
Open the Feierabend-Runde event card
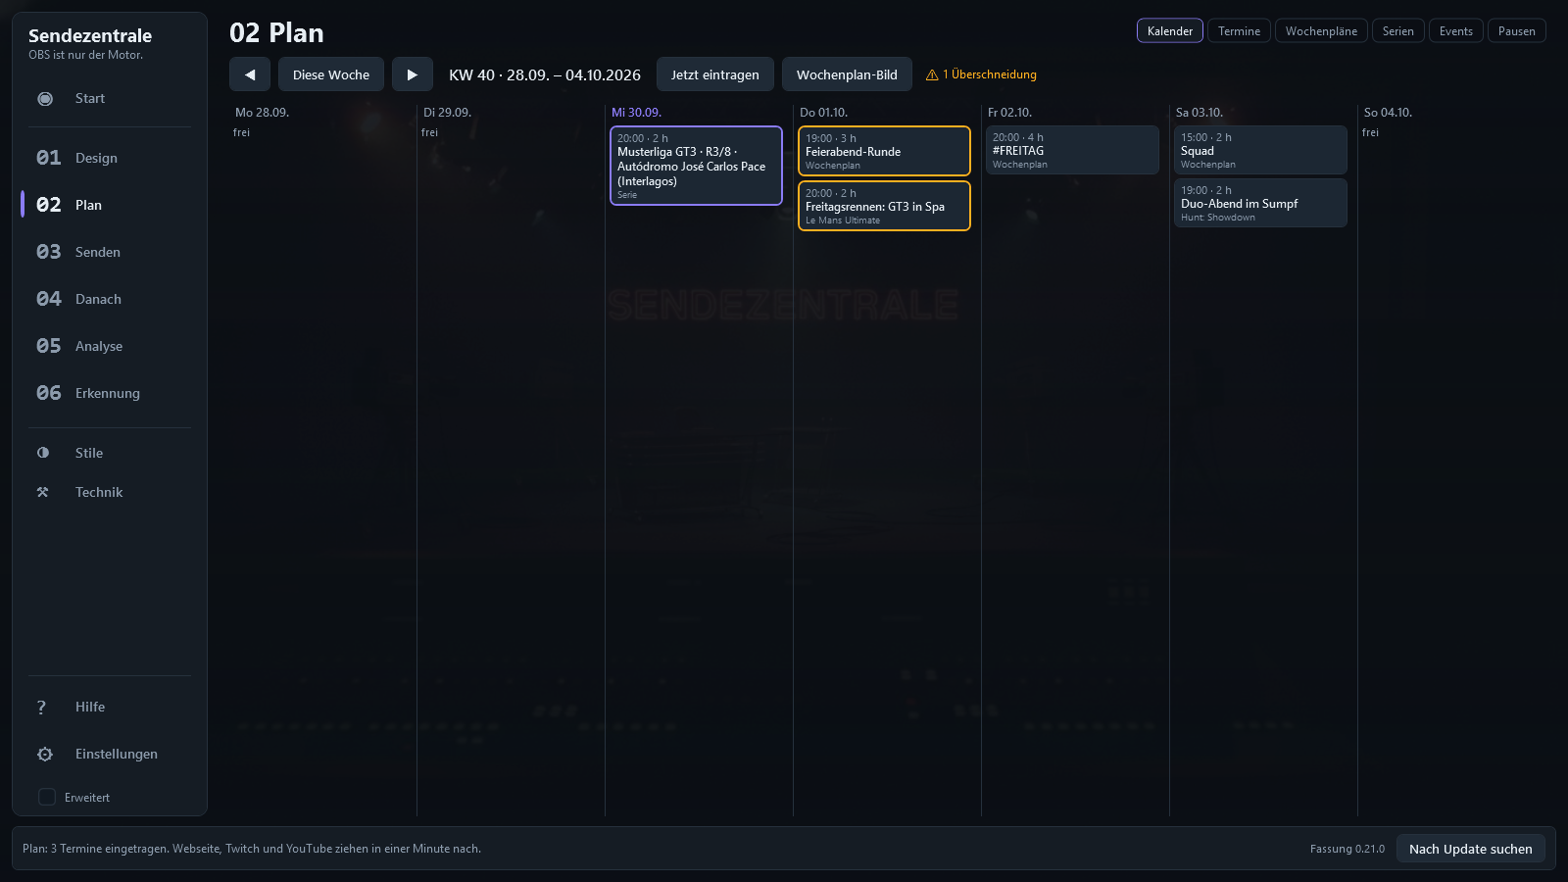point(884,151)
